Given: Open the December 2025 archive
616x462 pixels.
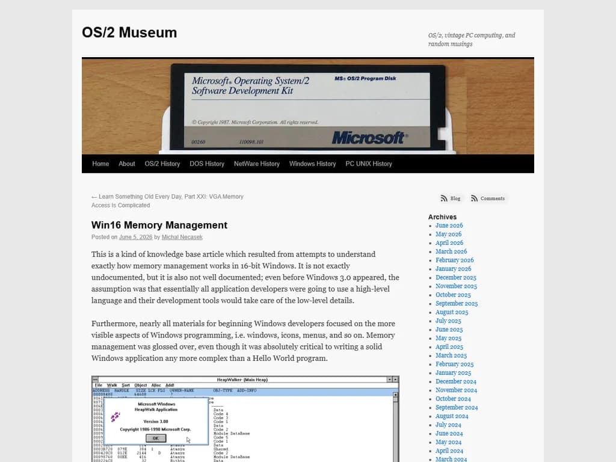Looking at the screenshot, I should tap(456, 277).
